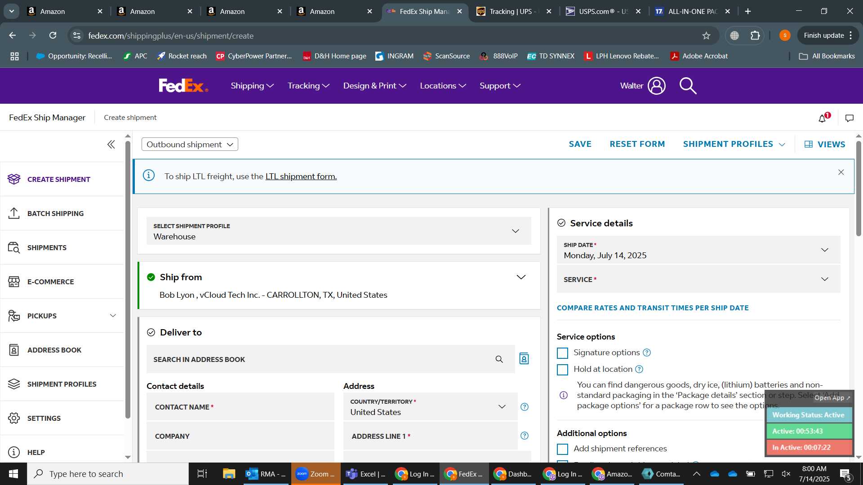Click the Batch Shipping upload icon
The height and width of the screenshot is (485, 863).
point(14,213)
